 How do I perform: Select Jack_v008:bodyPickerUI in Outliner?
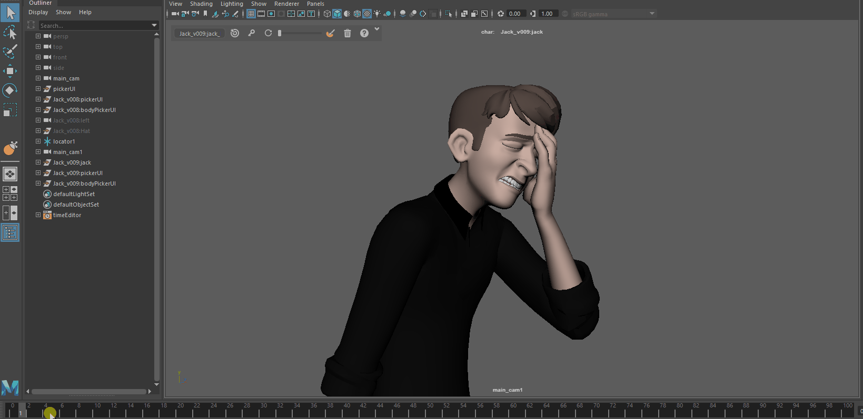point(84,110)
